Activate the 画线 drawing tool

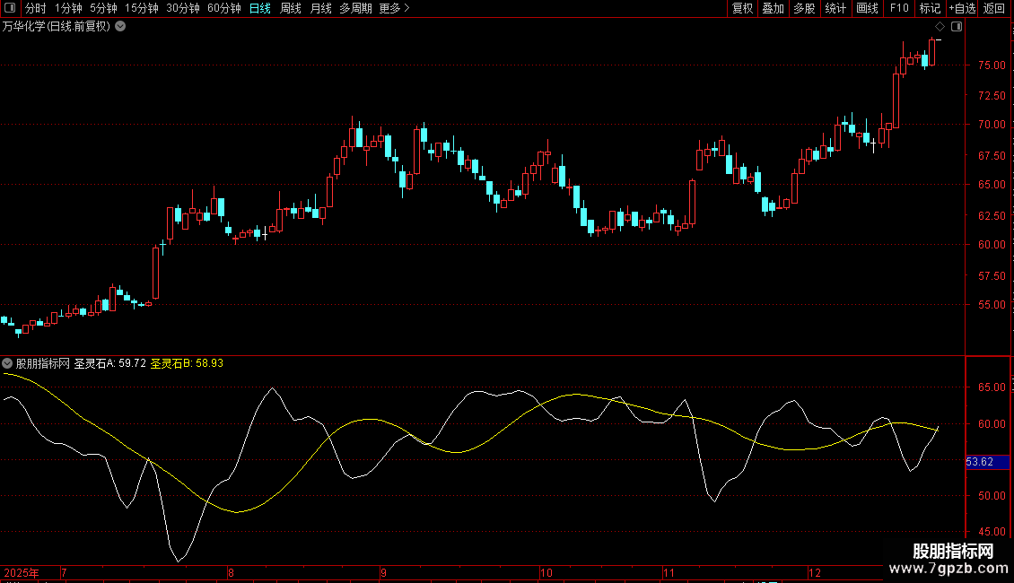click(867, 8)
